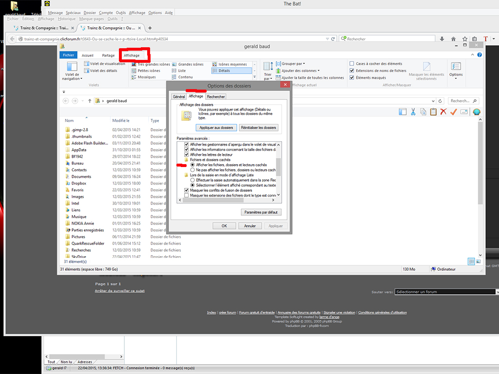The width and height of the screenshot is (499, 374).
Task: Enable Cases à cocher des éléments
Action: pyautogui.click(x=352, y=64)
